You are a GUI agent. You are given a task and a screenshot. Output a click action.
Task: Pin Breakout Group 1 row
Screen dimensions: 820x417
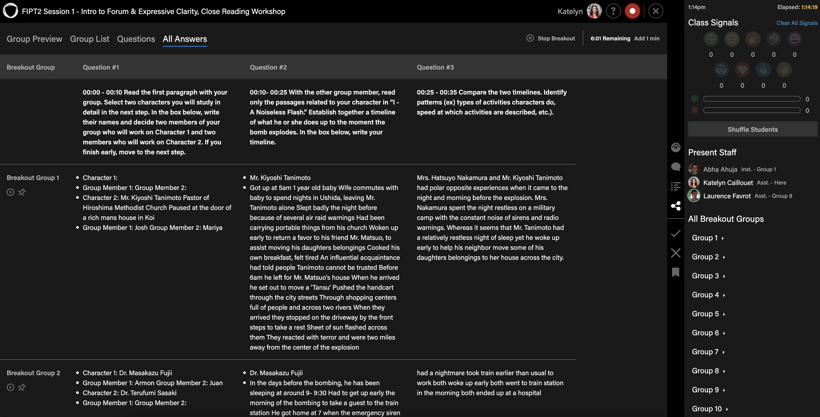pyautogui.click(x=22, y=192)
